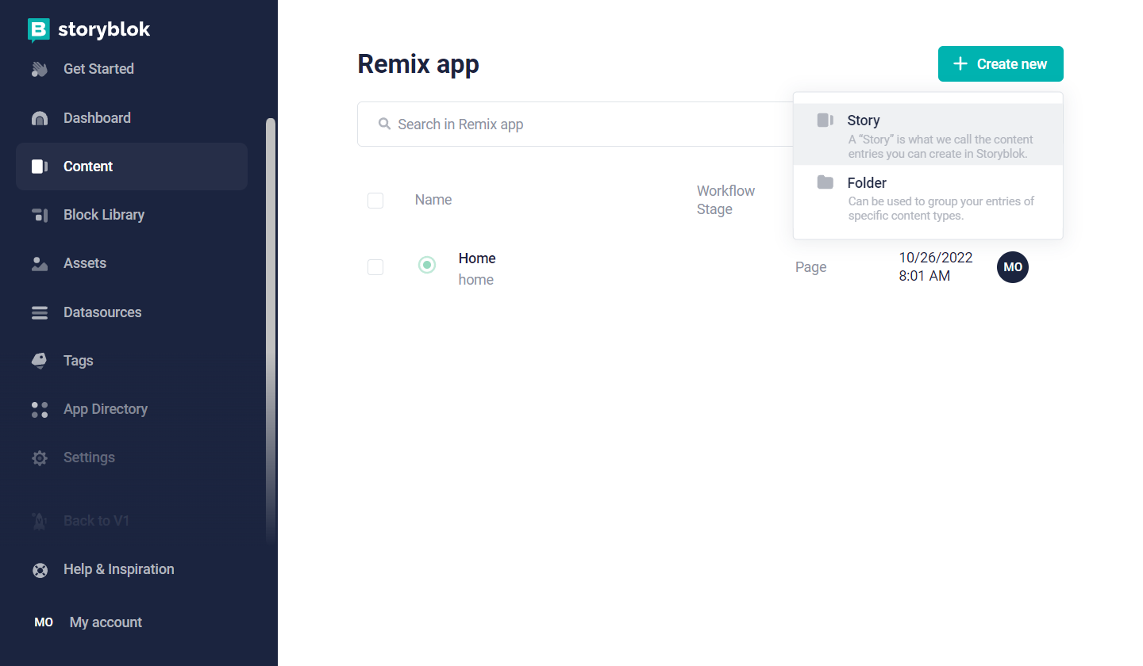This screenshot has width=1143, height=666.
Task: Click the 10/26/2022 8:01 AM date cell
Action: pyautogui.click(x=935, y=267)
